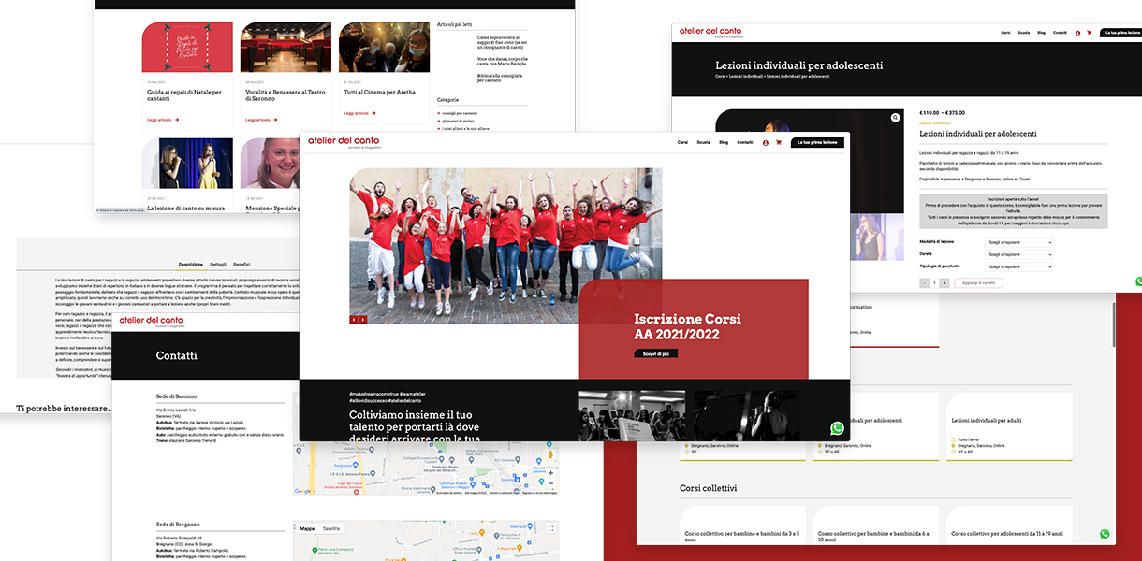
Task: Expand the Durata dropdown
Action: (x=1019, y=253)
